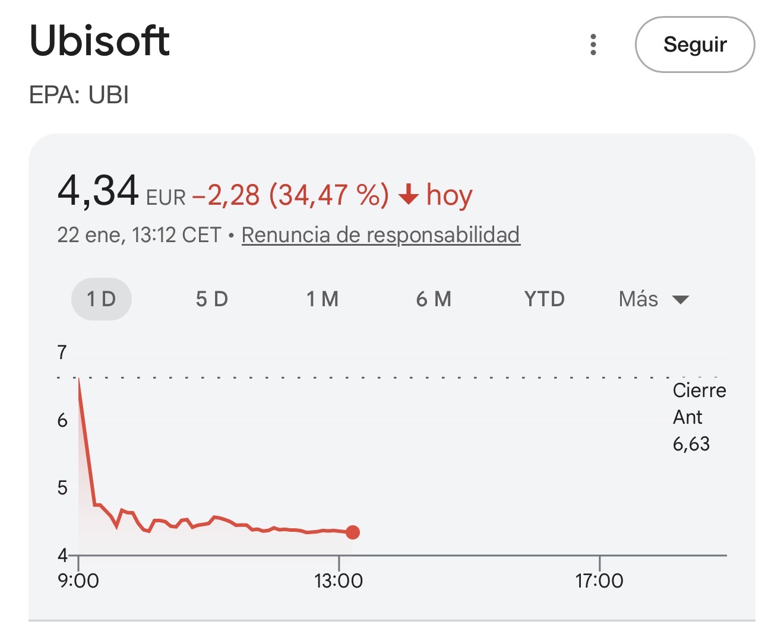Click the 13:00 time axis marker
Viewport: 784px width, 622px height.
point(339,580)
